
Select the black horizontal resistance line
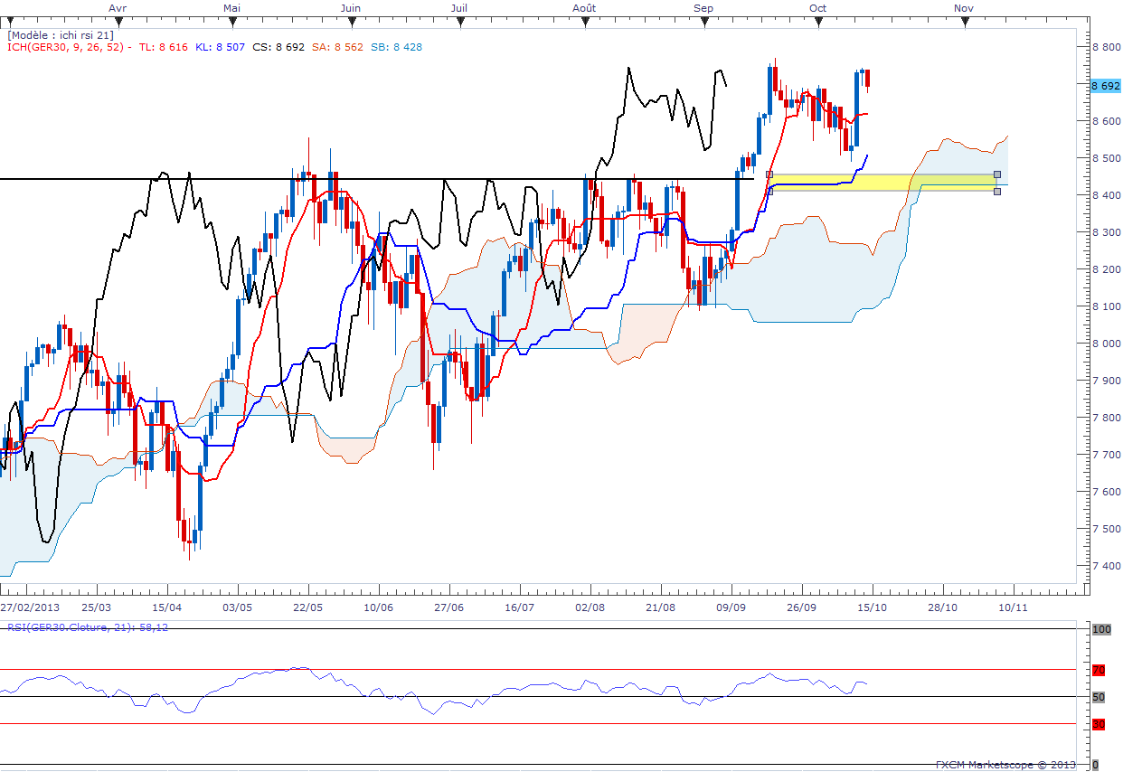[377, 179]
